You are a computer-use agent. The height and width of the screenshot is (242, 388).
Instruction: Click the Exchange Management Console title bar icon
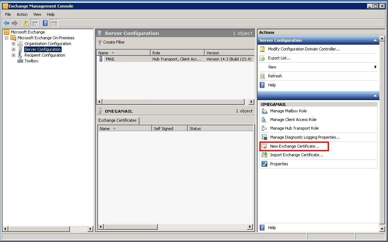[x=5, y=6]
